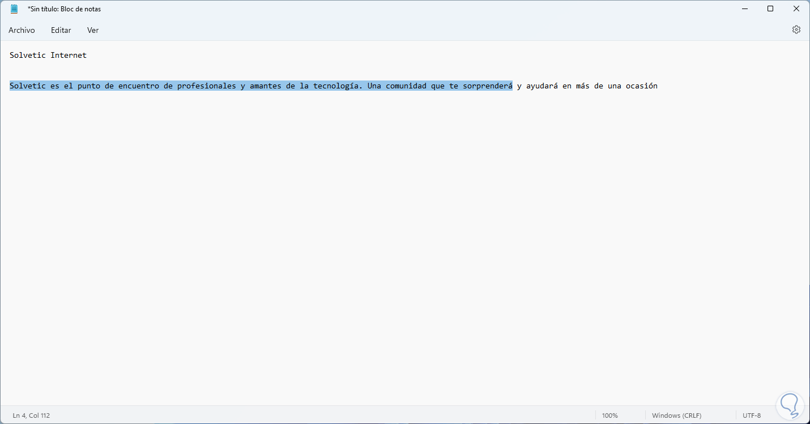
Task: Click the word 'ocasión' in the text
Action: click(642, 86)
